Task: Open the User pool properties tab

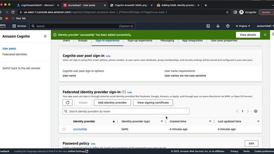Action: pyautogui.click(x=224, y=41)
